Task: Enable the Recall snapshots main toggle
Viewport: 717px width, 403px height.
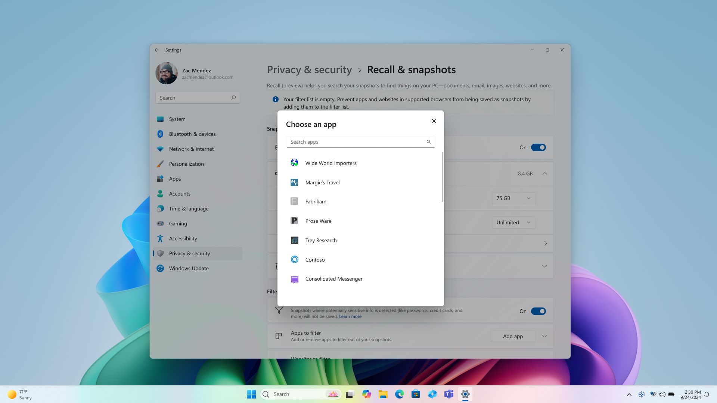Action: (538, 147)
